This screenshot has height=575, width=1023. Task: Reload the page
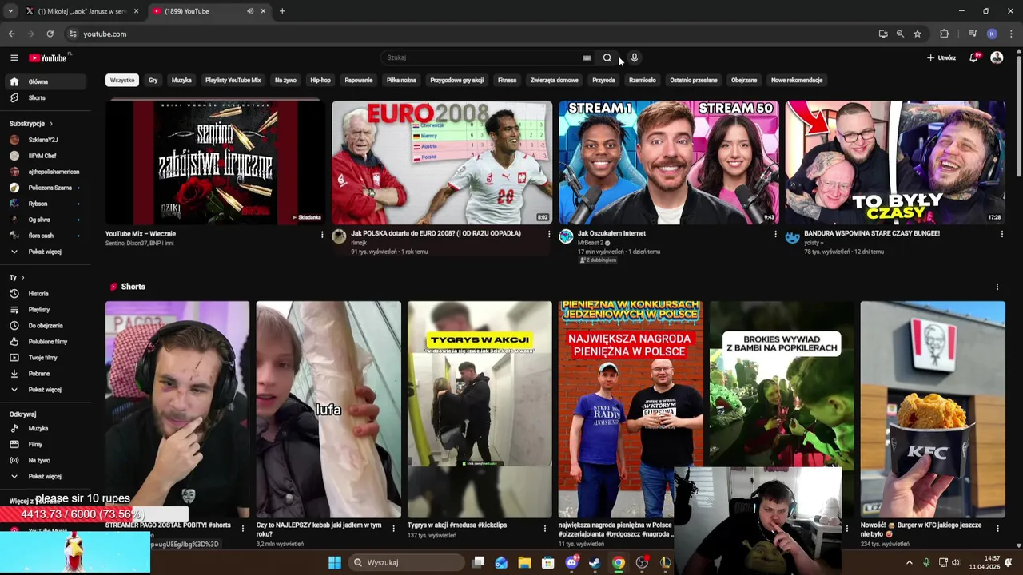[x=50, y=34]
